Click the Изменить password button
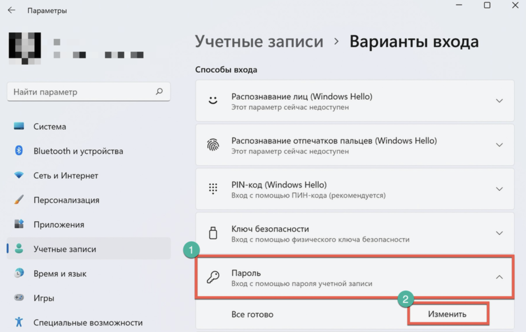 [447, 314]
